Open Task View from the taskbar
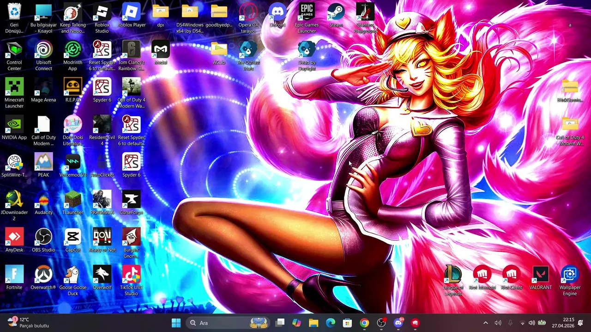591x332 pixels. click(280, 323)
